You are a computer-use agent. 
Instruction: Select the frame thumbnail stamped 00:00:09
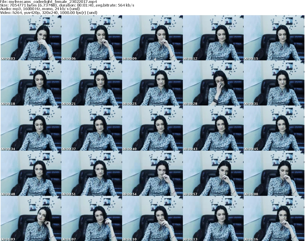point(152,38)
